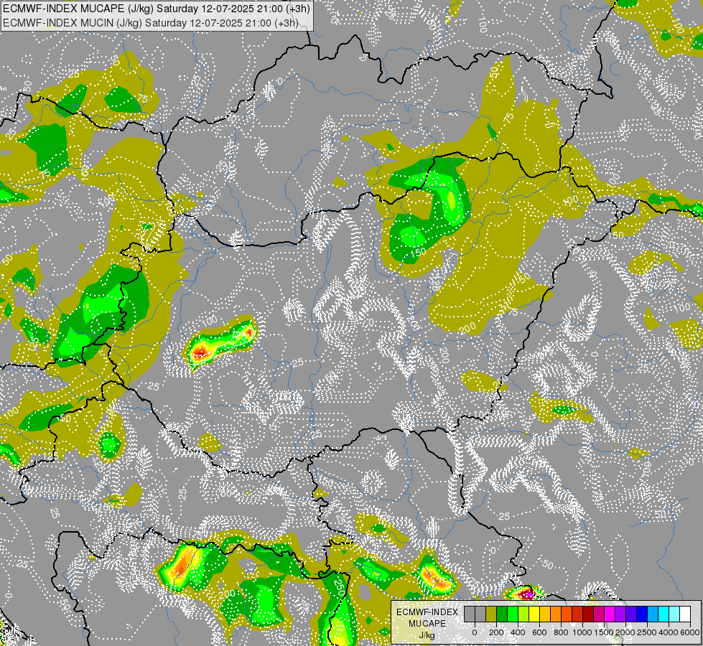Image resolution: width=703 pixels, height=646 pixels.
Task: Click the legend scale value 4000
Action: click(x=669, y=632)
